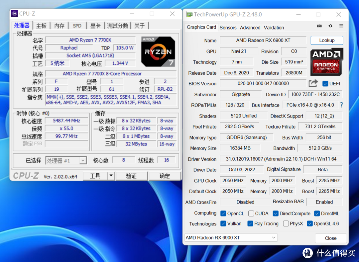Viewport: 359px width, 262px height.
Task: Click the 5120 Unified shaders value
Action: [x=243, y=116]
